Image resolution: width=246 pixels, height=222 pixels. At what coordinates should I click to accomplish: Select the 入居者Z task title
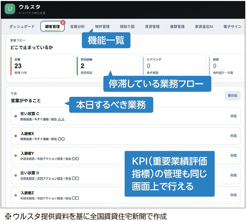[27, 193]
